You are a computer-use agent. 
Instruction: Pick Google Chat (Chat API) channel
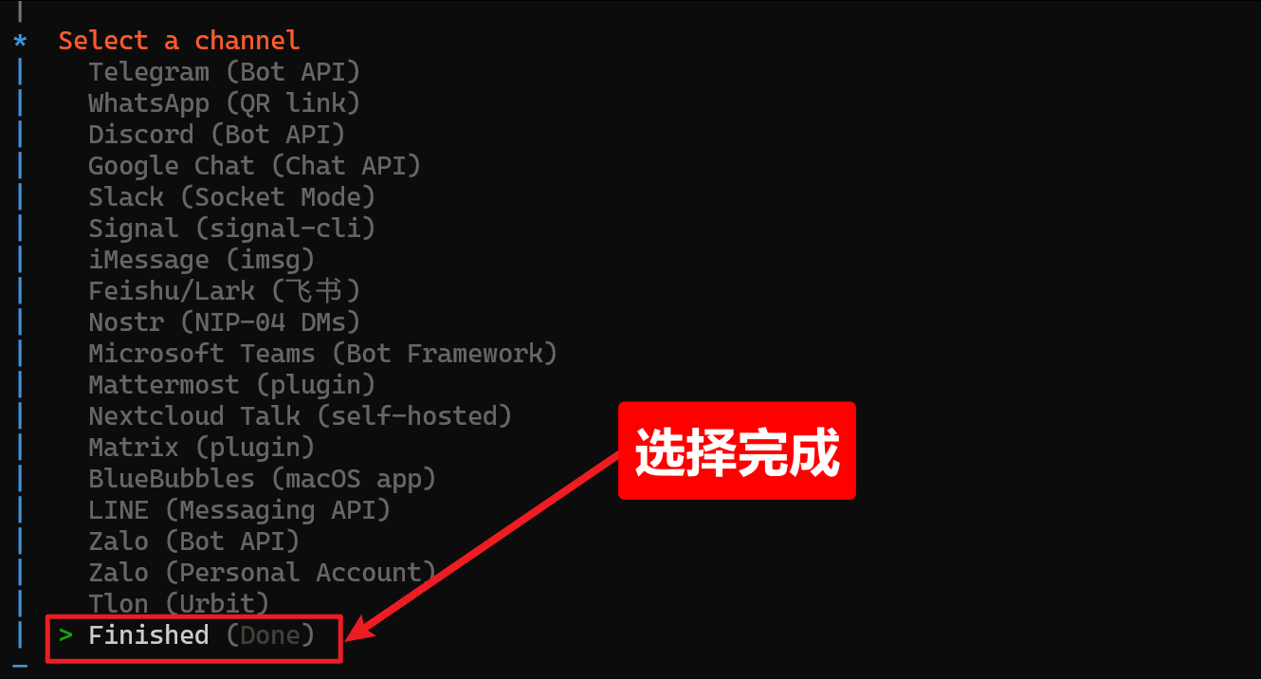pos(255,166)
